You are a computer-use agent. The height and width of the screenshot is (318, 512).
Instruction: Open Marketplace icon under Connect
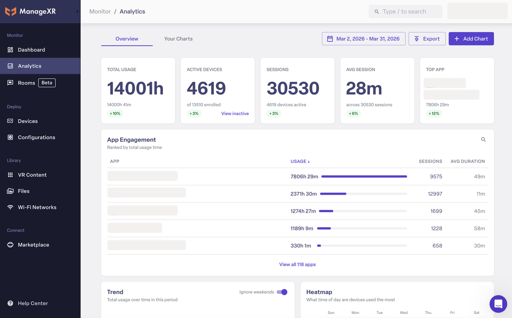[10, 245]
